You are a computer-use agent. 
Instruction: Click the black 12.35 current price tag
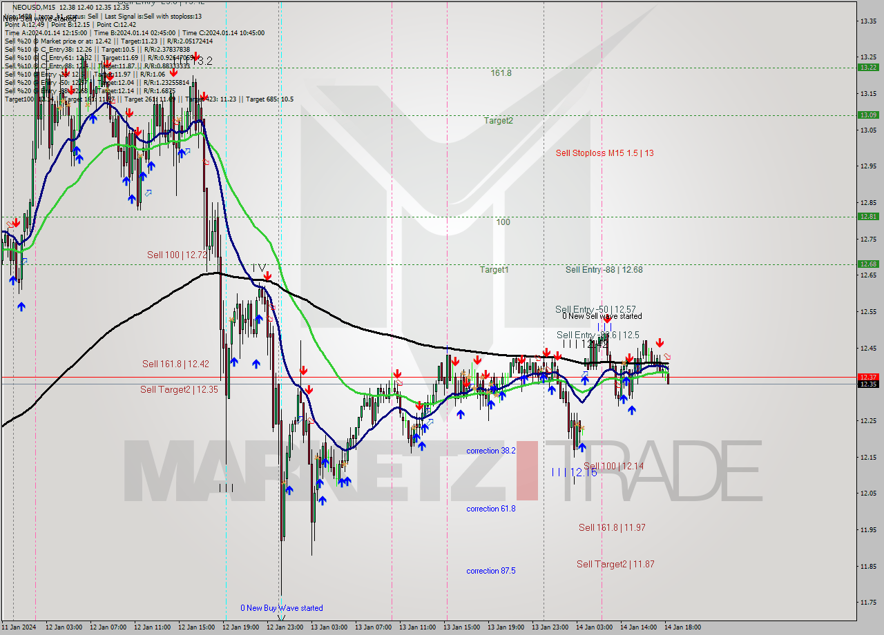868,384
